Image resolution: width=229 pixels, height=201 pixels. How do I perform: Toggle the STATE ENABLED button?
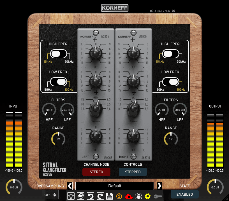click(x=185, y=194)
